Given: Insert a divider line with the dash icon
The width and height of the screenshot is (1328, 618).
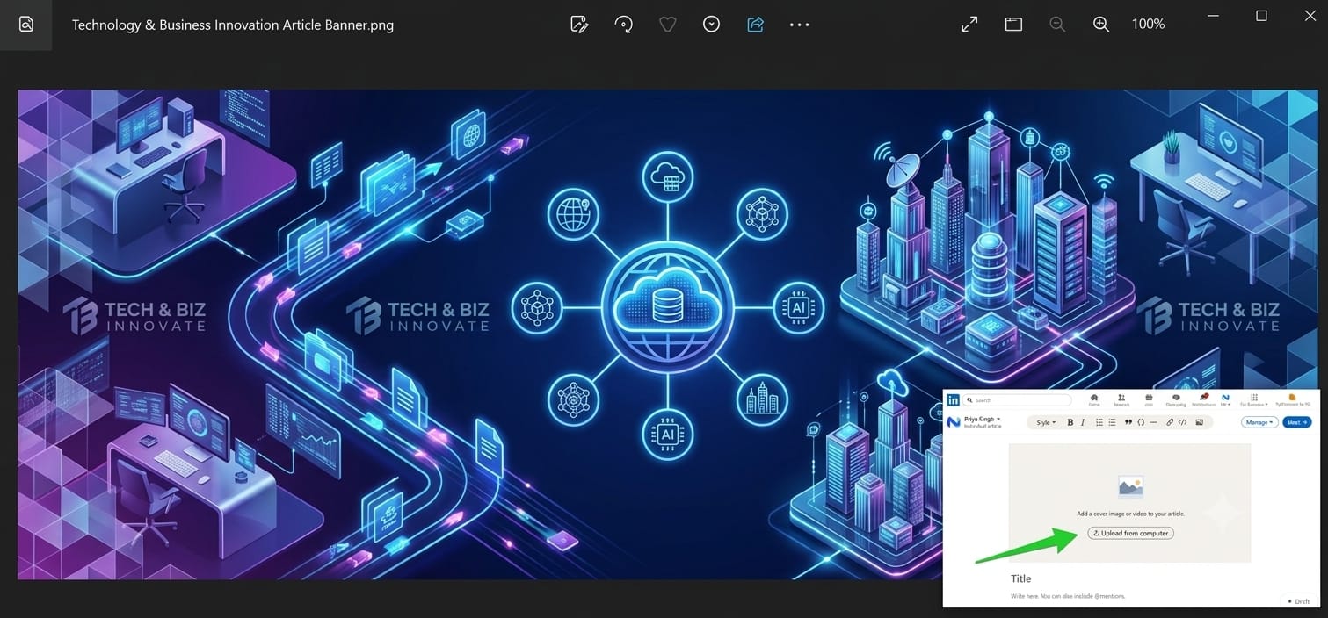Looking at the screenshot, I should tap(1154, 422).
